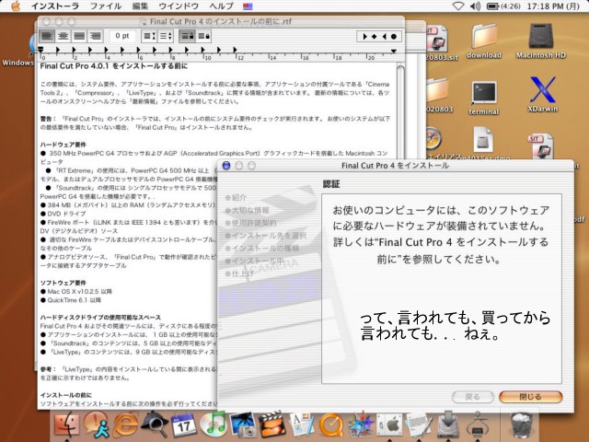Toggle the flexible paragraph spacing lock button
589x442 pixels.
coord(203,36)
